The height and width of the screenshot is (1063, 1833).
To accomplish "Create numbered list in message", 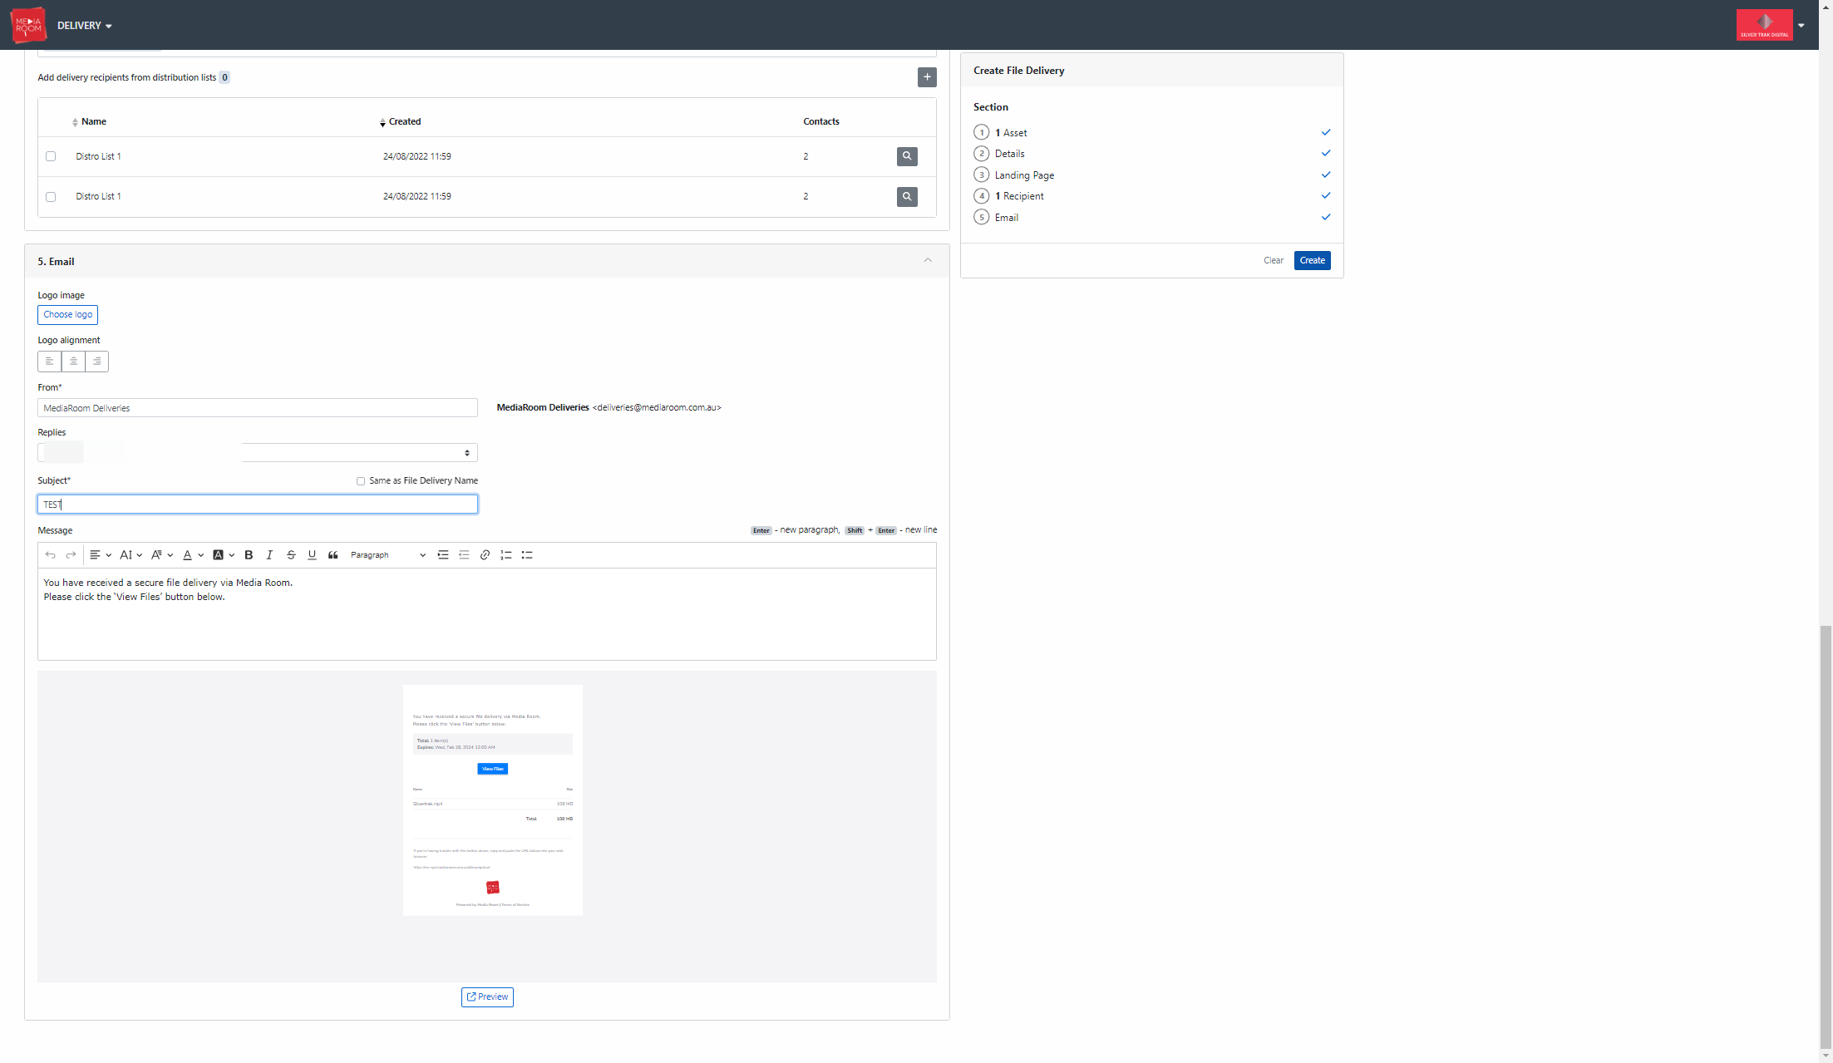I will [x=505, y=555].
